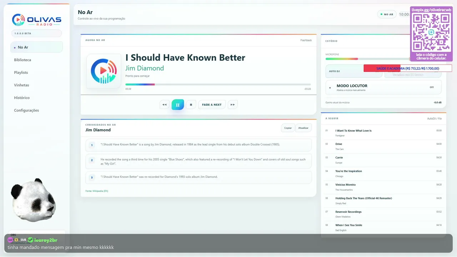Click the remaining time -03:28

click(307, 89)
